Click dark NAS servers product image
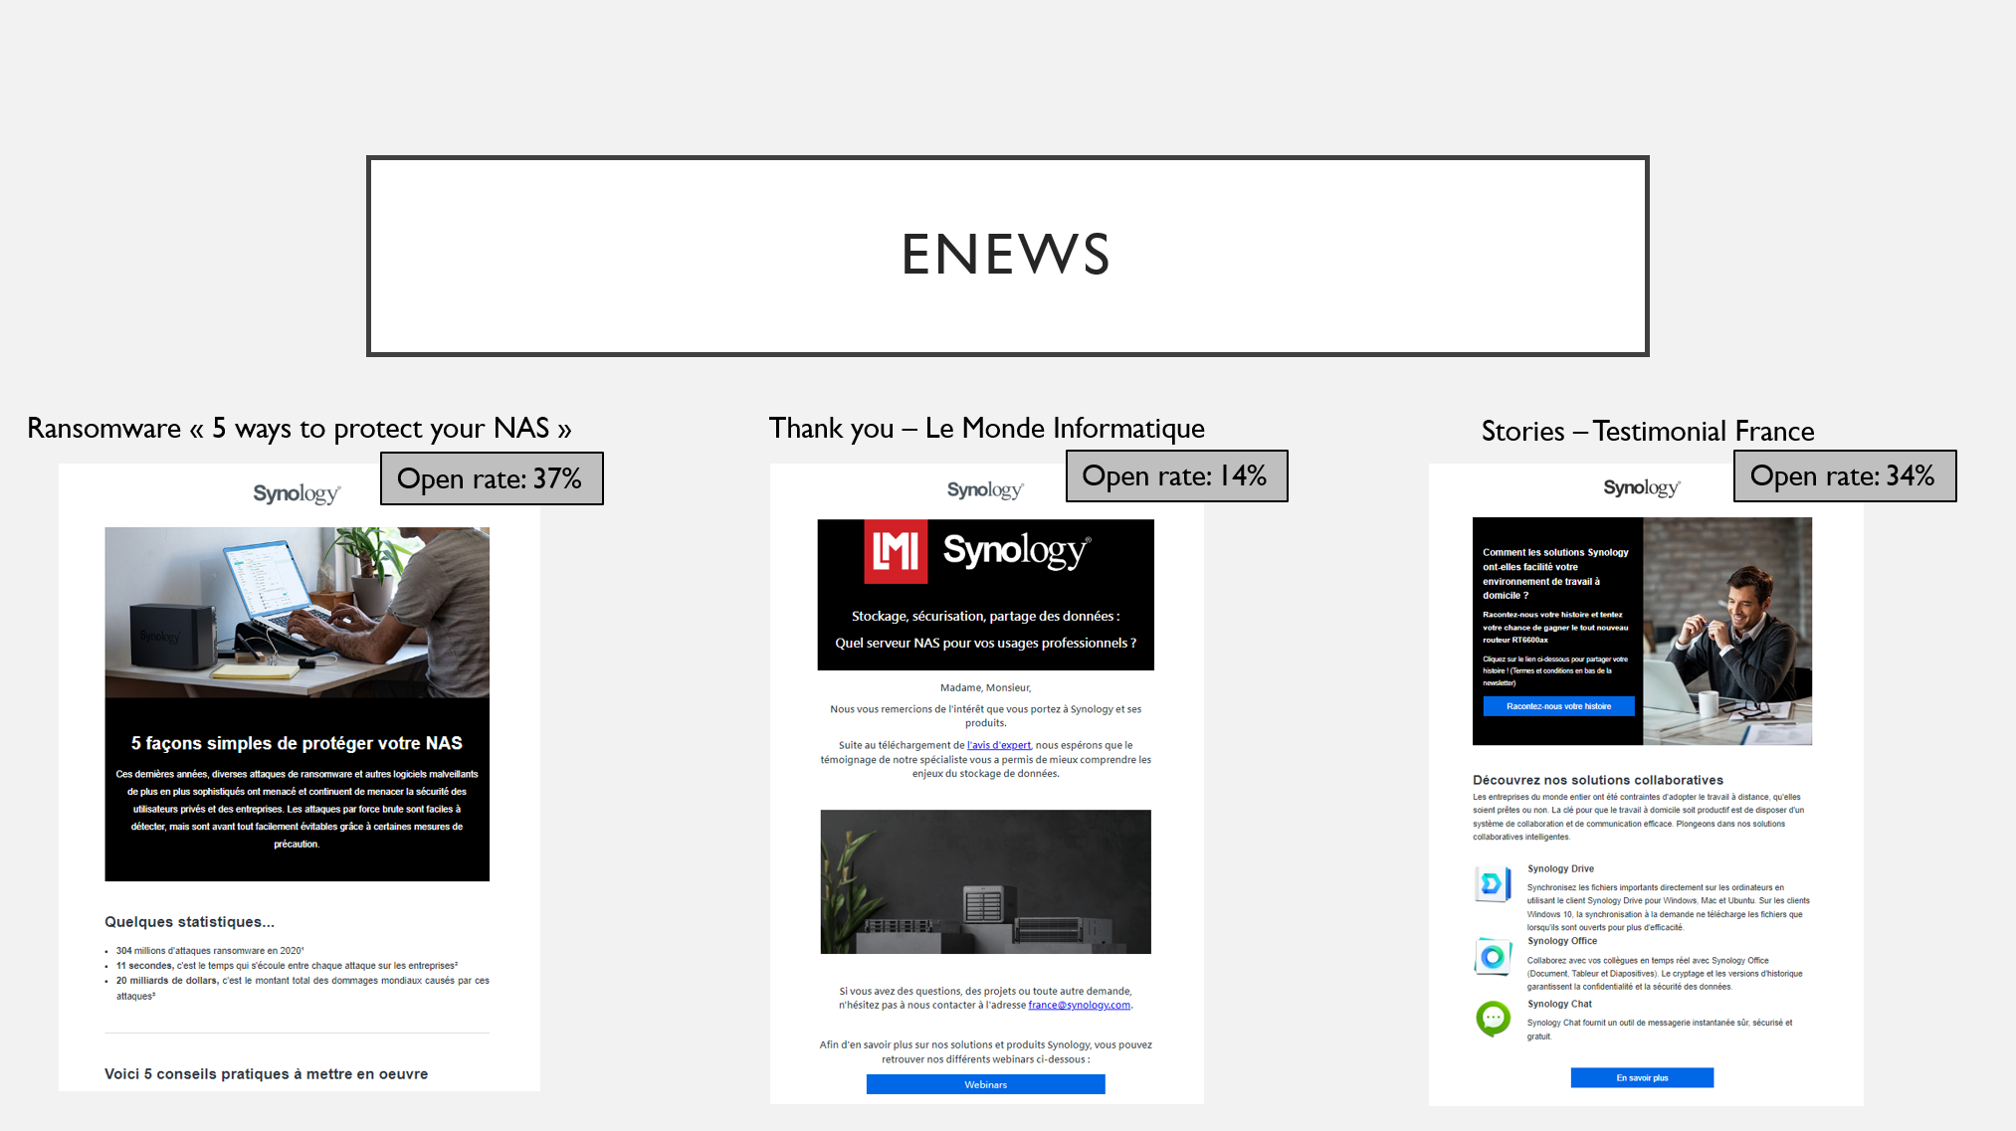 (x=985, y=881)
